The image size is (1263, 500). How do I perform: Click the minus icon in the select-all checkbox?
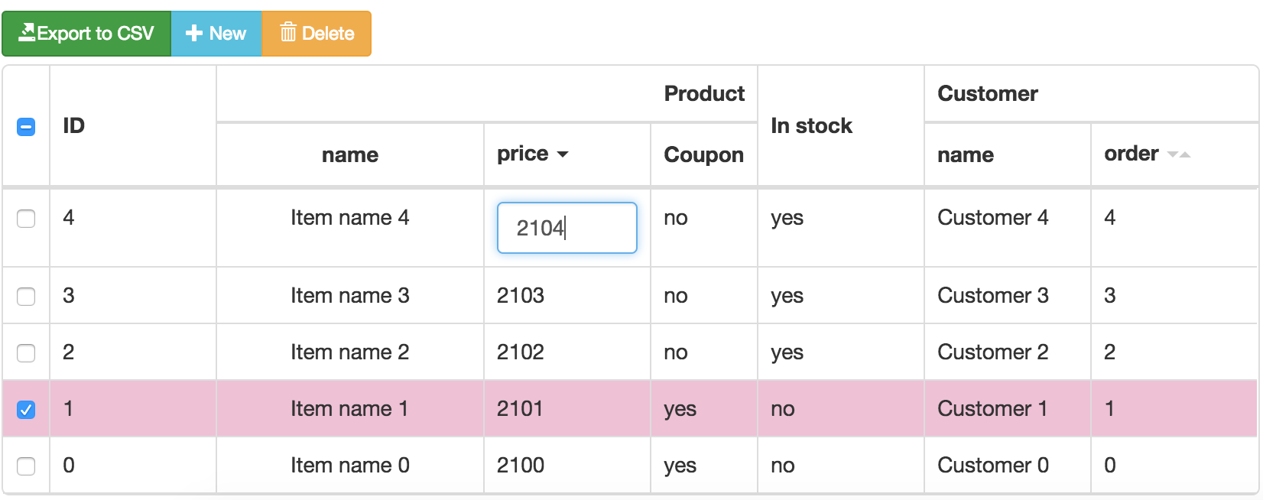point(26,127)
